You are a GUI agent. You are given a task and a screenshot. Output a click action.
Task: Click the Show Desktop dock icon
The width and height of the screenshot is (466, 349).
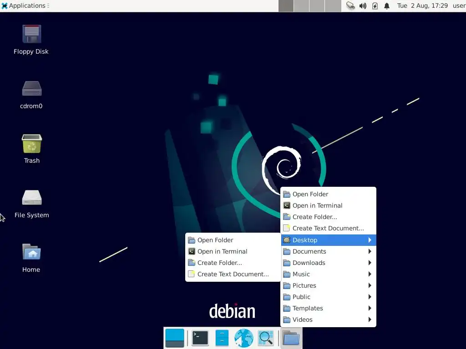tap(174, 338)
